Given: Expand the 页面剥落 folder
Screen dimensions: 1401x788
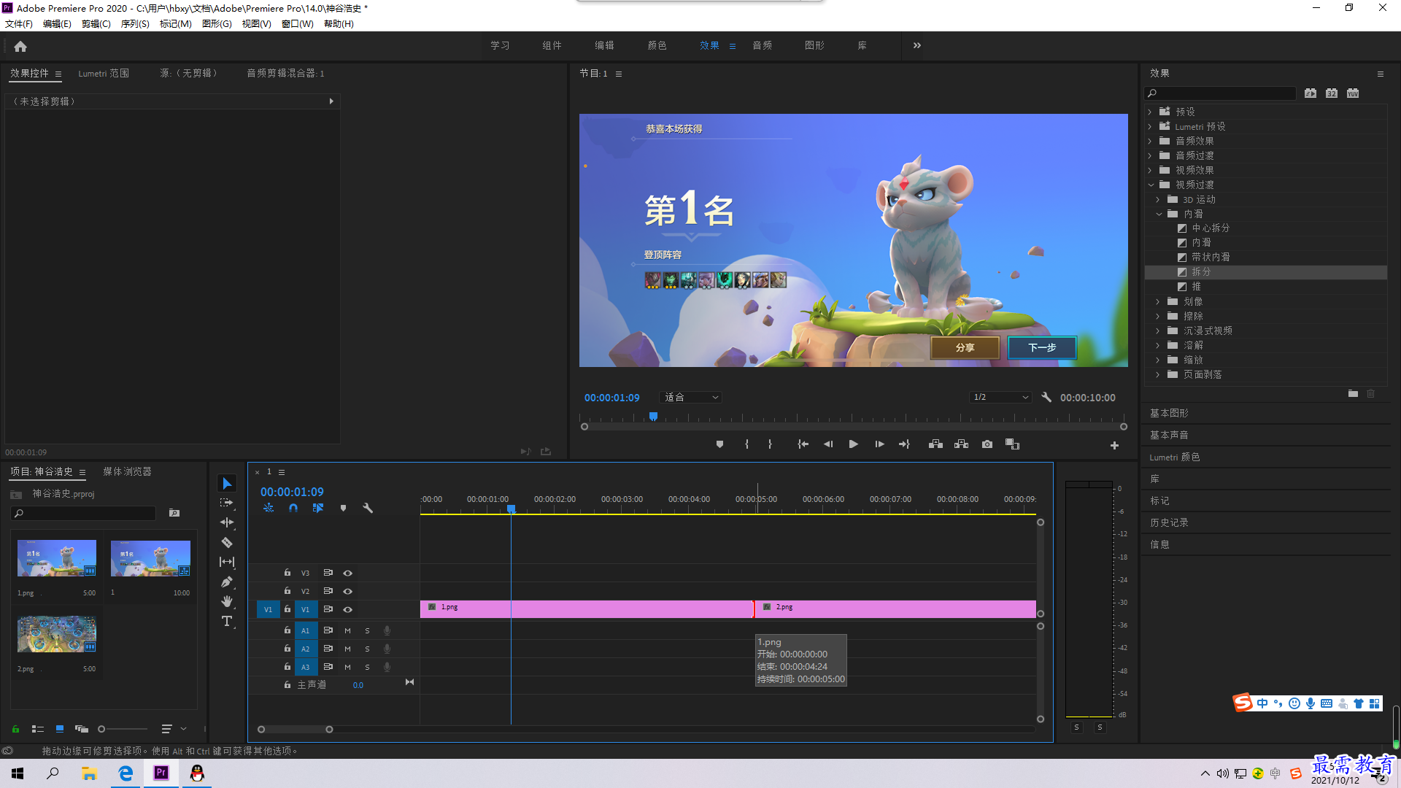Looking at the screenshot, I should 1158,374.
